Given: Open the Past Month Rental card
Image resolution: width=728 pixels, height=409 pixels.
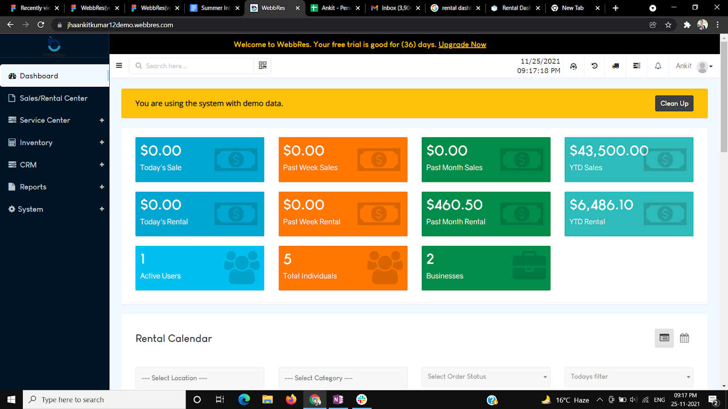Looking at the screenshot, I should tap(486, 214).
